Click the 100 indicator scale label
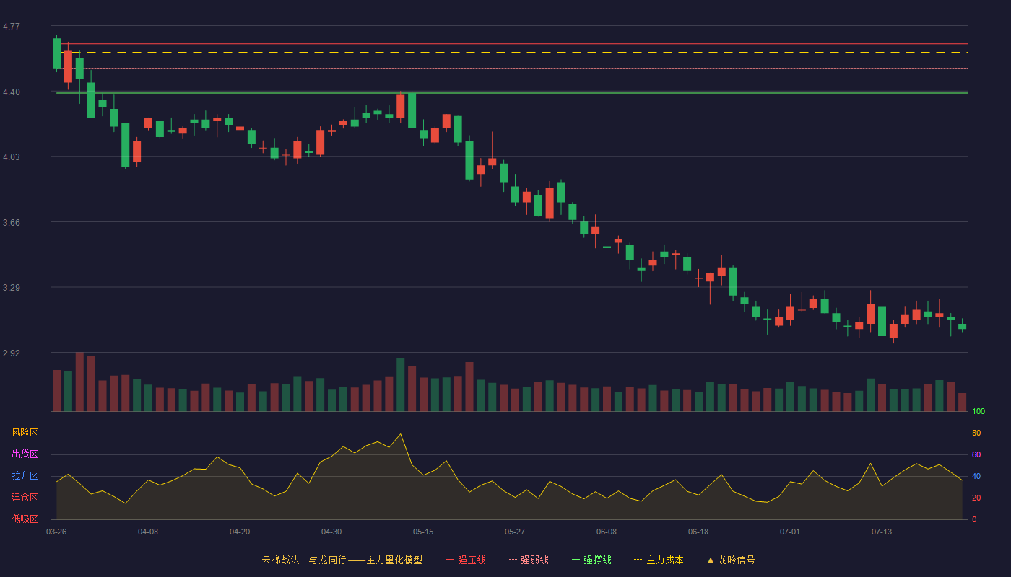 (979, 411)
